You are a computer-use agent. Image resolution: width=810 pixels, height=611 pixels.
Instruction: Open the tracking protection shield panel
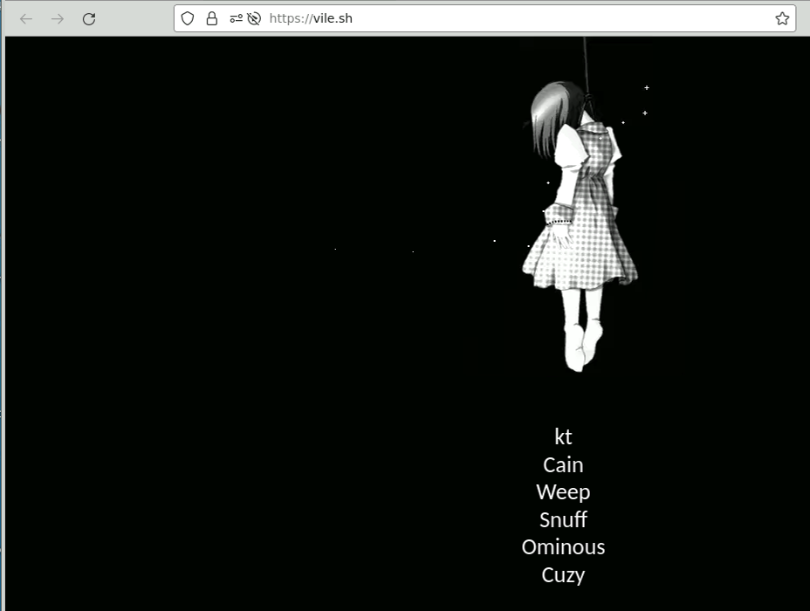[189, 18]
